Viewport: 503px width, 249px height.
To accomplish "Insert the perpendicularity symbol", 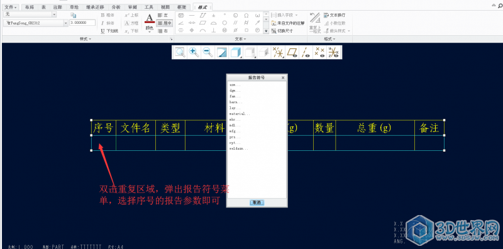I will [x=213, y=30].
